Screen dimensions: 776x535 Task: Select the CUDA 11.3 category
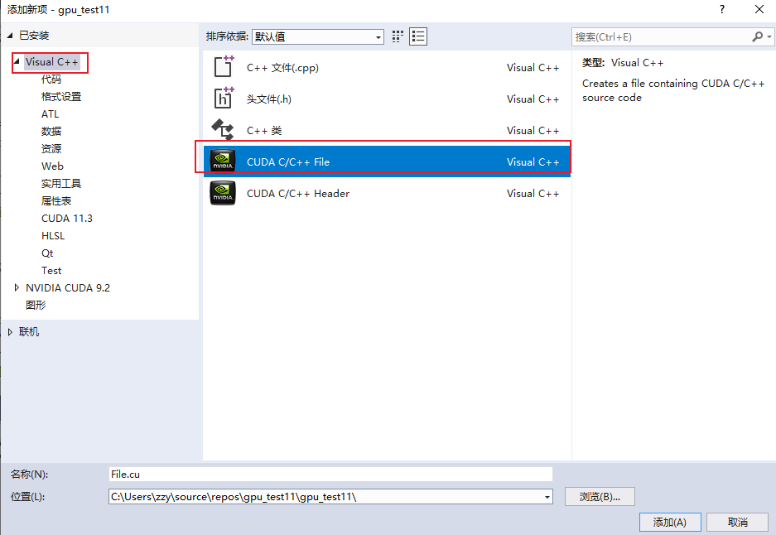66,218
